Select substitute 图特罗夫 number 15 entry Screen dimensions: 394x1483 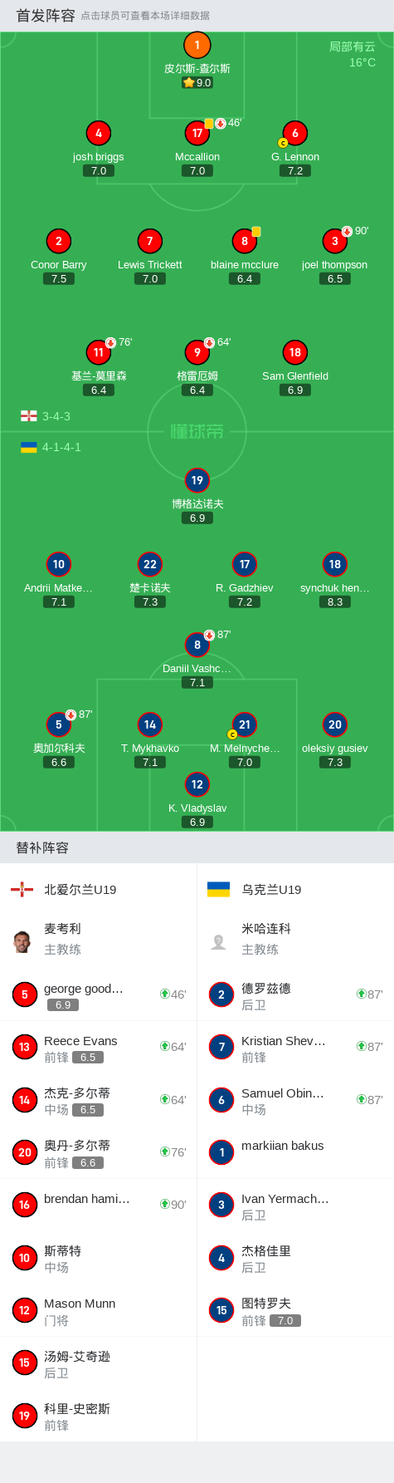[x=295, y=1311]
